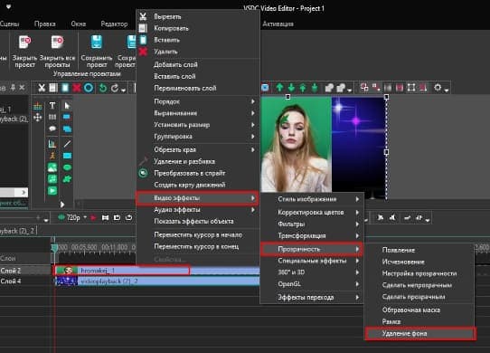Click the green undo arrow icon
The height and width of the screenshot is (353, 490).
coord(102,89)
